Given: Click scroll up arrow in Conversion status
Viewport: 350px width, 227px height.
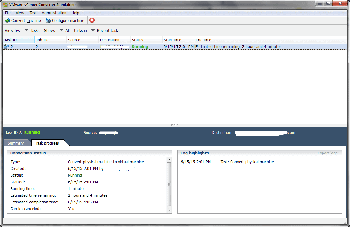Looking at the screenshot, I should pyautogui.click(x=169, y=160).
